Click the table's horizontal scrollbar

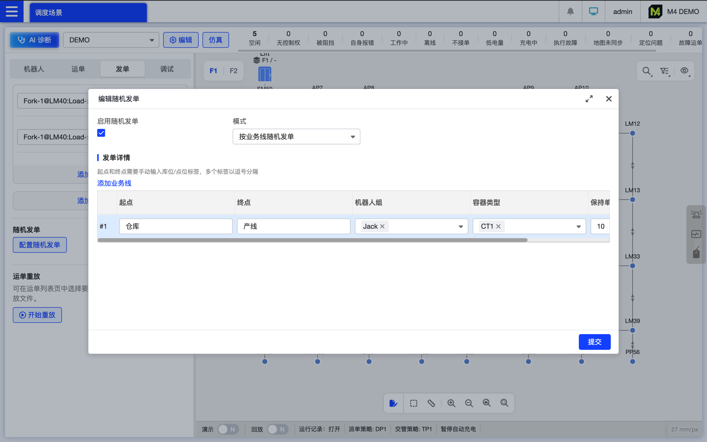[312, 240]
